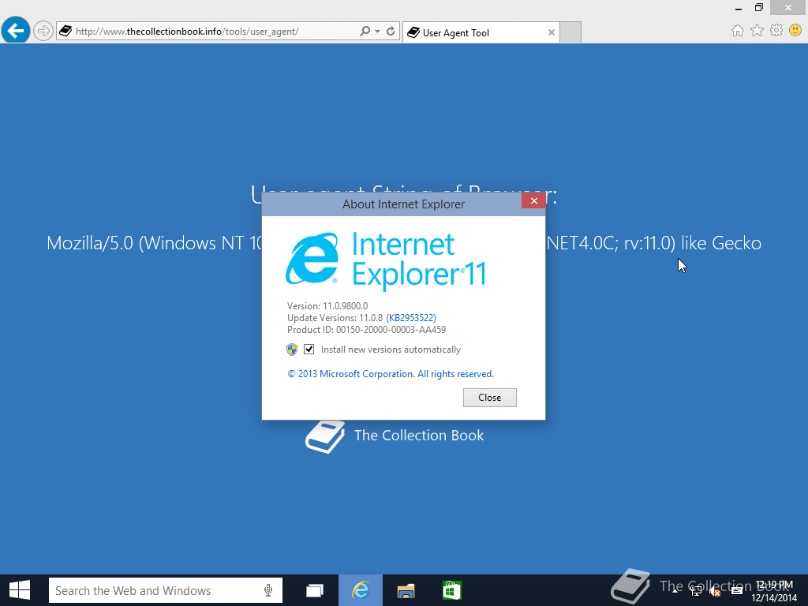Show hidden system tray icons
This screenshot has height=606, width=808.
(x=675, y=590)
